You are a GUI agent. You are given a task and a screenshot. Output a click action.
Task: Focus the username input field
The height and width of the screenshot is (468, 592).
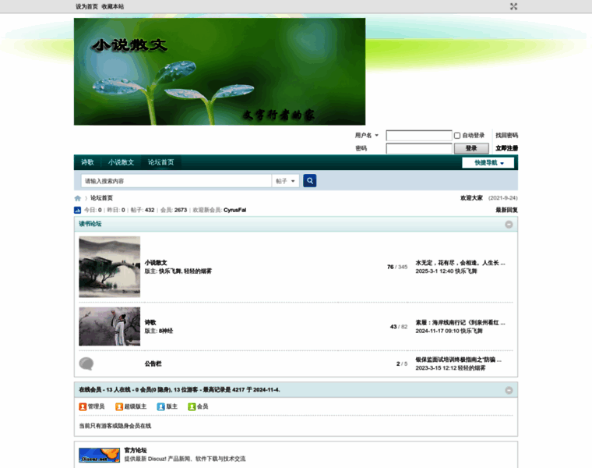[419, 136]
